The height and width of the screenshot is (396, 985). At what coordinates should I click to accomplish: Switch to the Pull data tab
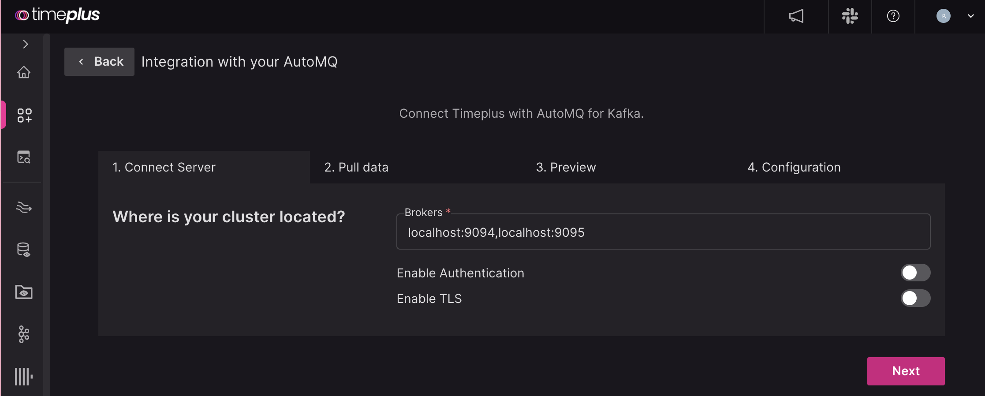click(356, 167)
